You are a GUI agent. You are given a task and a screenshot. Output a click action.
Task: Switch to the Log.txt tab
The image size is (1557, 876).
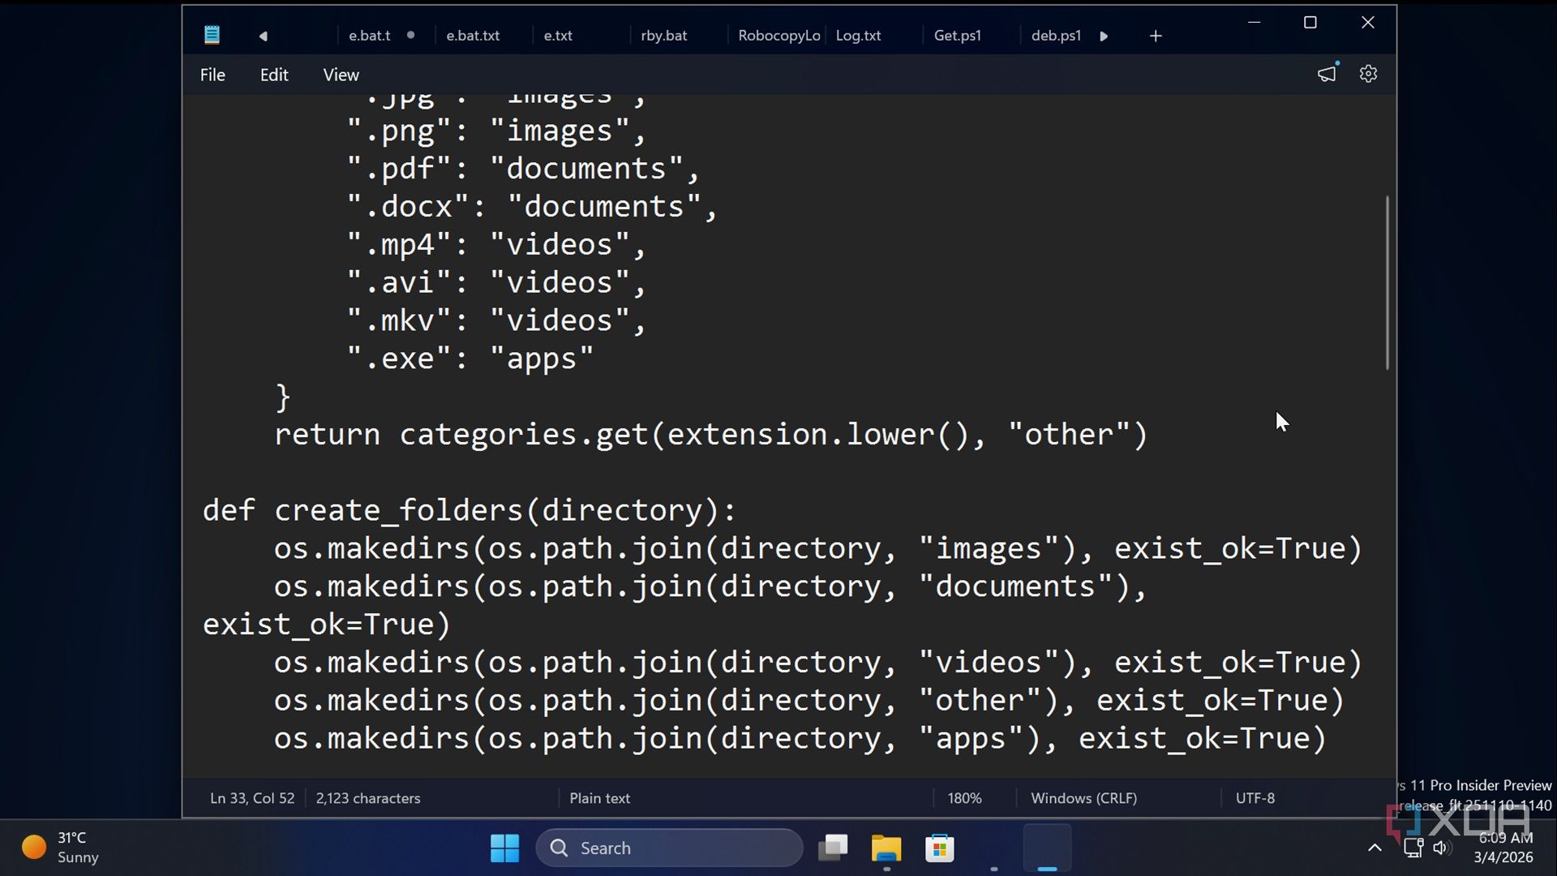tap(858, 36)
